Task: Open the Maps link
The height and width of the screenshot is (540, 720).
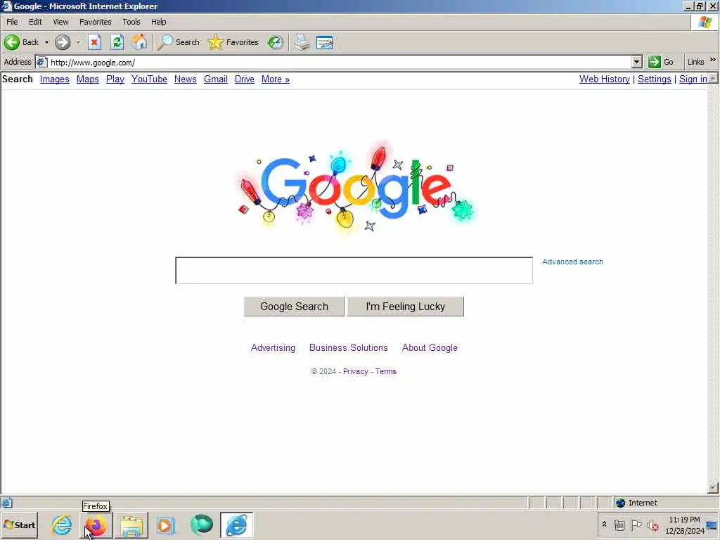Action: 88,79
